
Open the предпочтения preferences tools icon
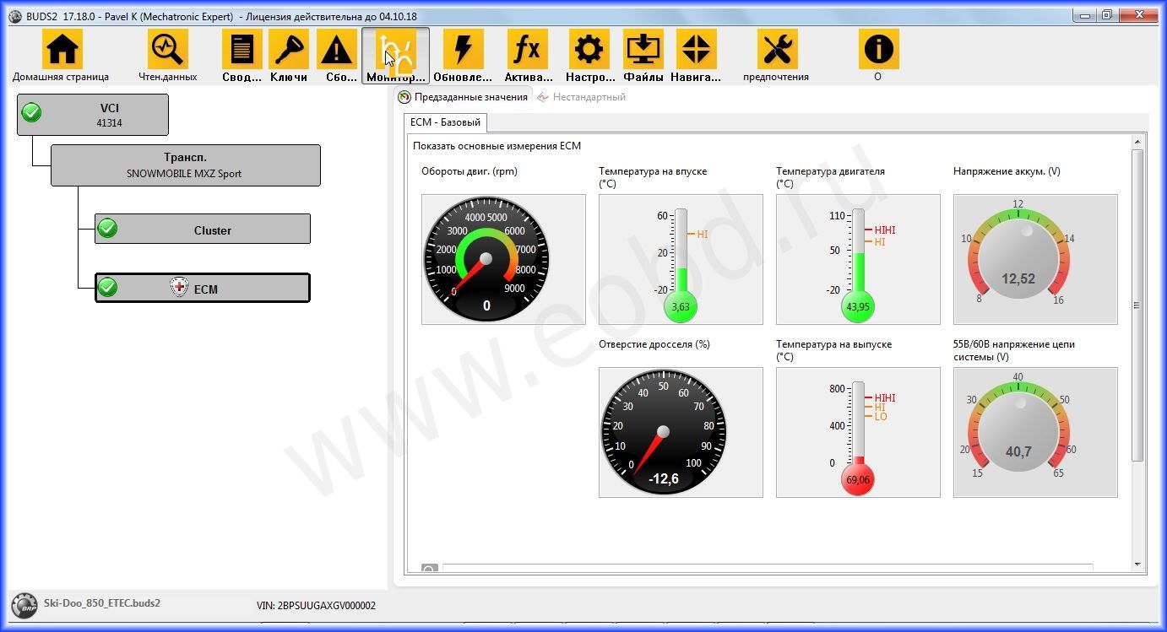point(777,49)
